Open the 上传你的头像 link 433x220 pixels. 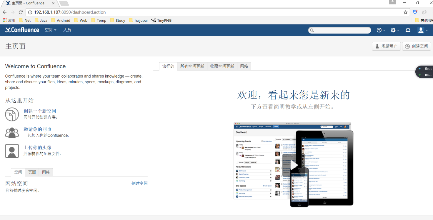[x=38, y=147]
